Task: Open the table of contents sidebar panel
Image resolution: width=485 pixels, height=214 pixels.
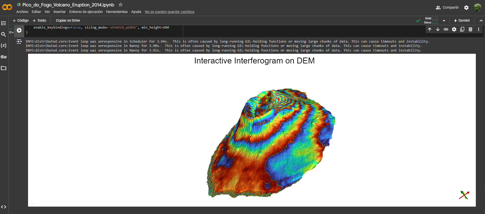Action: (4, 23)
